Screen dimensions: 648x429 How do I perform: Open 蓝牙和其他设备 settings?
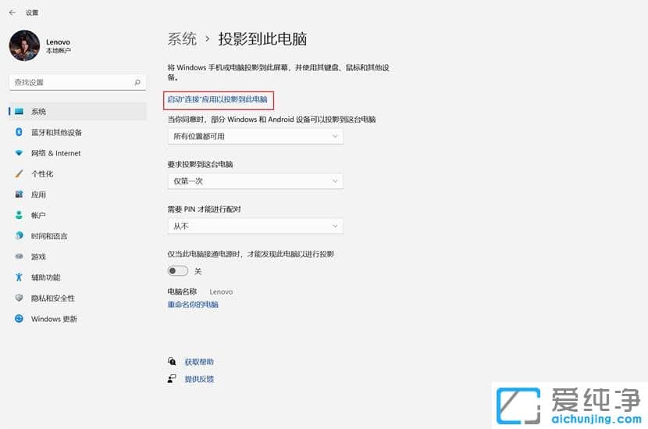tap(77, 132)
